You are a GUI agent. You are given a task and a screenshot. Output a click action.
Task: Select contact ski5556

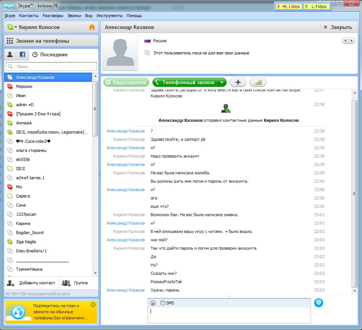[x=48, y=159]
